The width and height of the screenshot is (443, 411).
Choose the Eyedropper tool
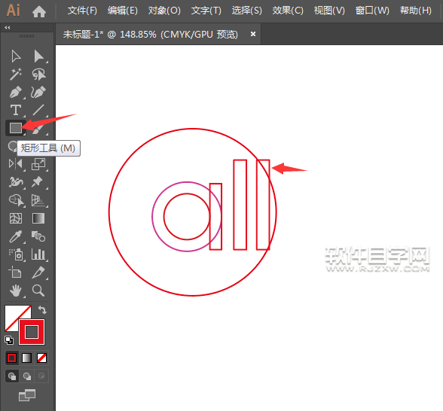click(x=16, y=236)
